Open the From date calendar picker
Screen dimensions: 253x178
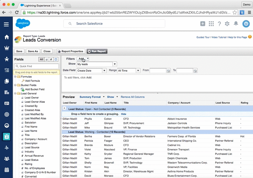pyautogui.click(x=168, y=71)
